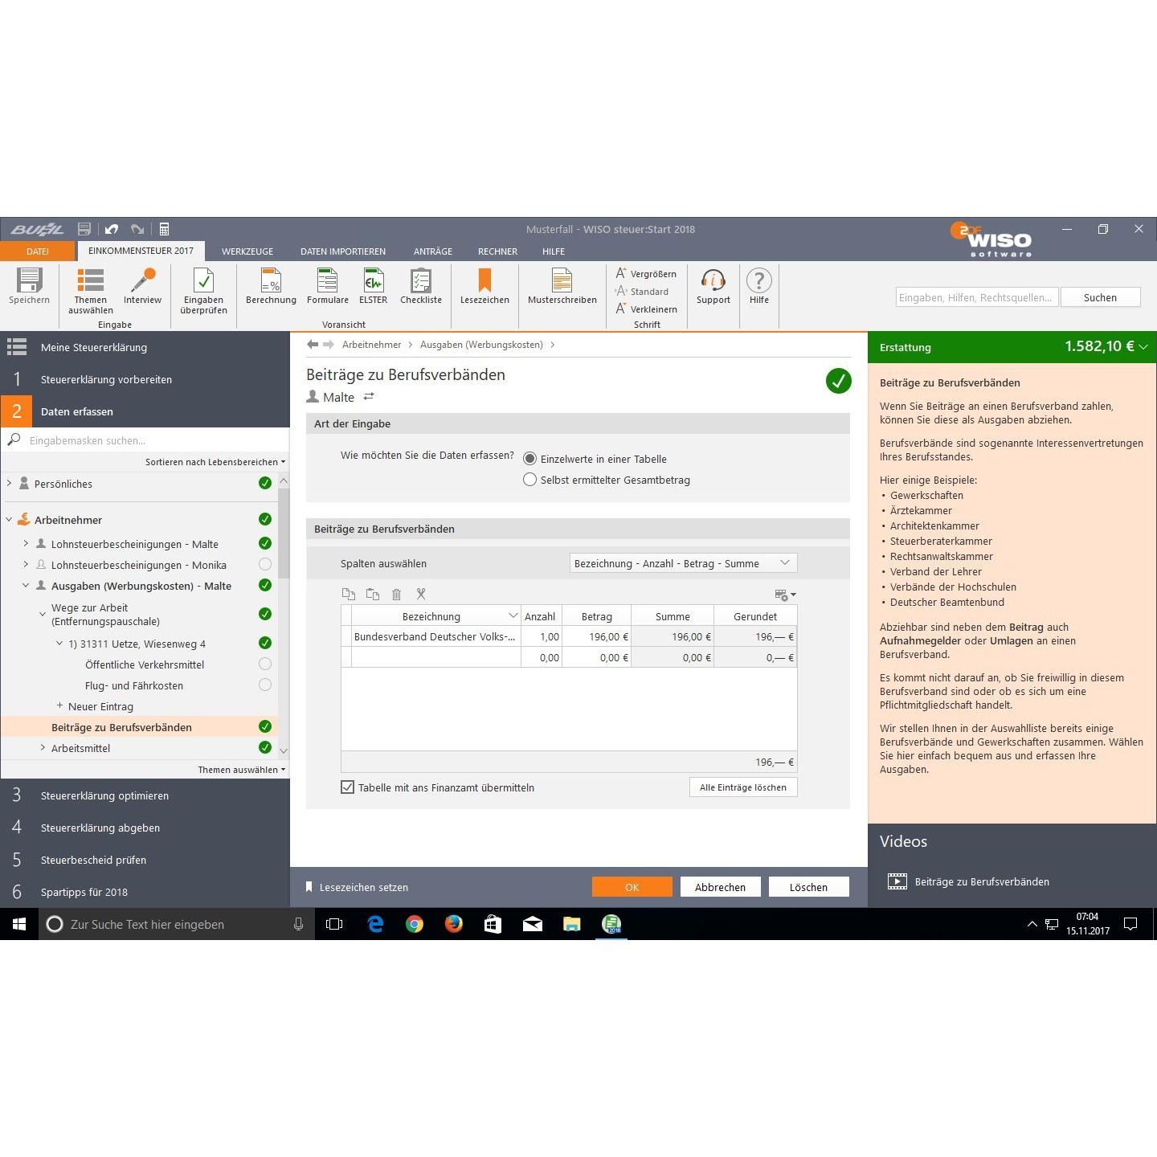Open Musterschreiben templates
The image size is (1157, 1157).
pyautogui.click(x=562, y=287)
